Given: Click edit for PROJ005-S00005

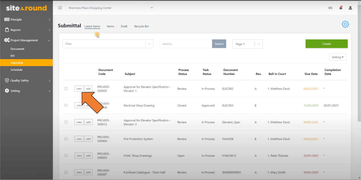Looking at the screenshot, I should tap(88, 89).
